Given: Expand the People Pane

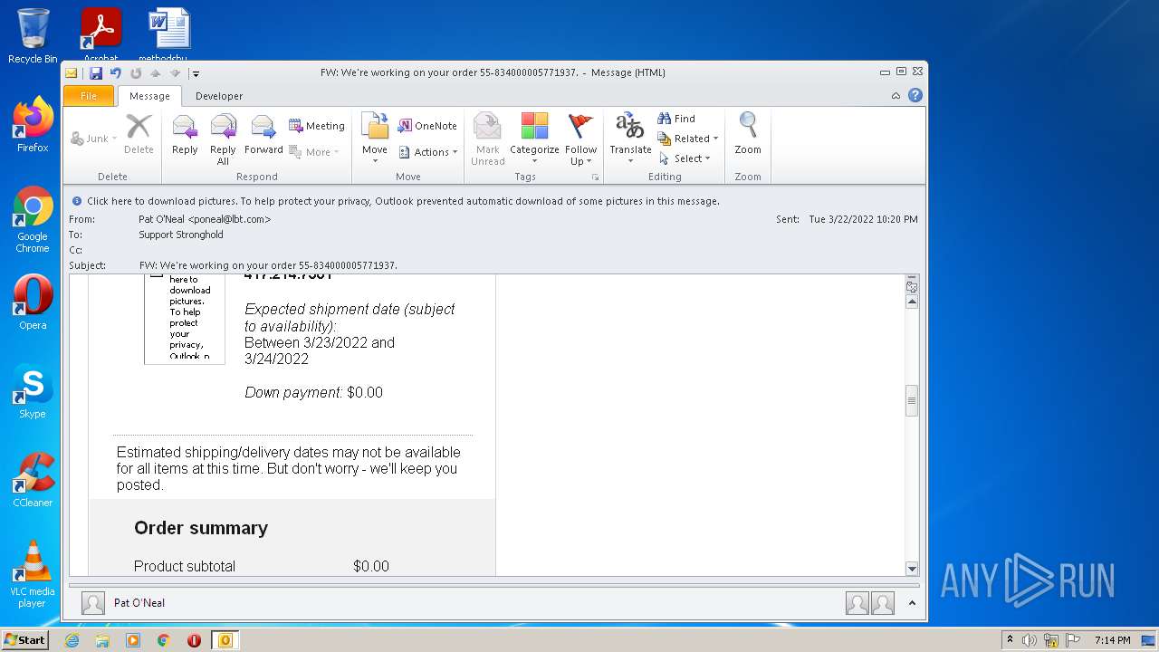Looking at the screenshot, I should pos(912,603).
